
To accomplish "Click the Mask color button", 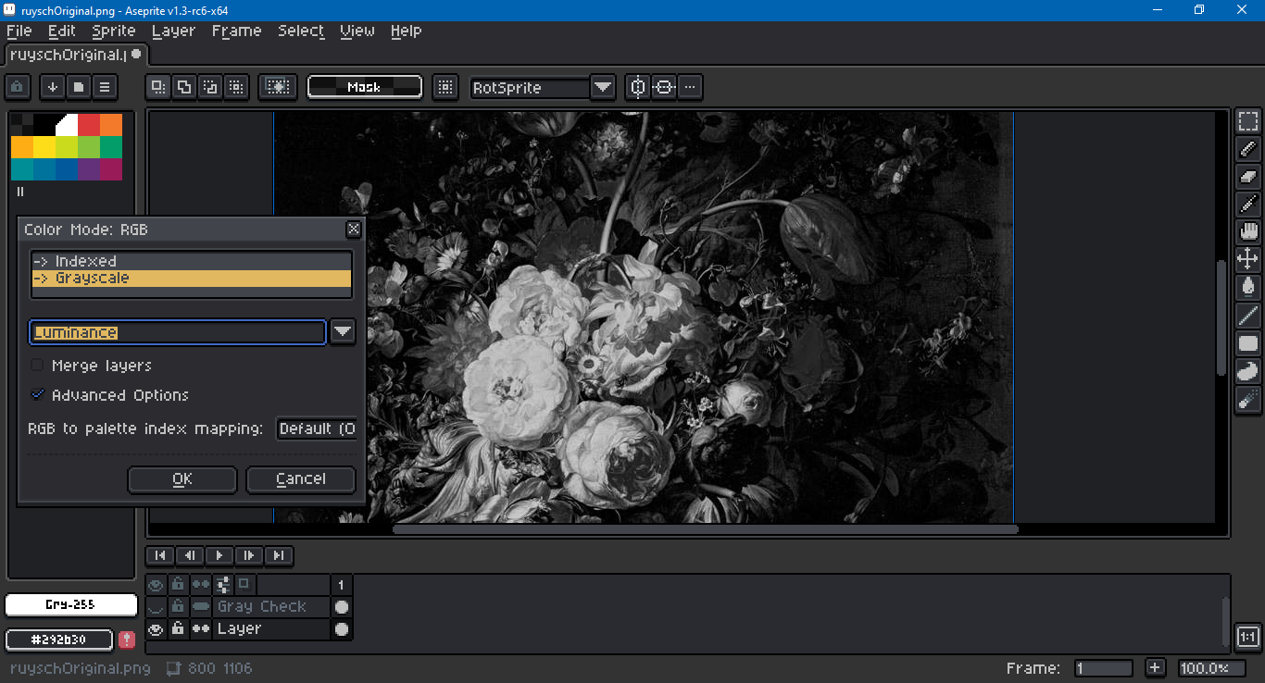I will click(x=364, y=87).
